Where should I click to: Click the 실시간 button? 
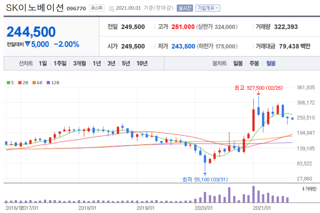(x=185, y=8)
